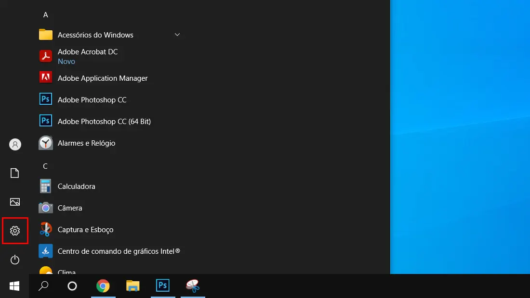Click the Adobe Application Manager icon
This screenshot has height=298, width=530.
click(x=46, y=78)
